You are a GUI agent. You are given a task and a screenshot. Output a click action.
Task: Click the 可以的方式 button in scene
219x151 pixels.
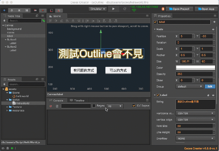[x=118, y=70]
